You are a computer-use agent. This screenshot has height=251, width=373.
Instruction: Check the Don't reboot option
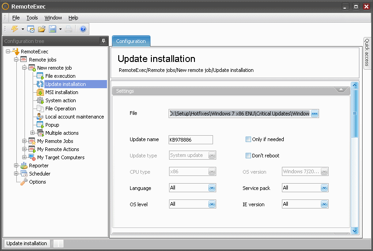(x=248, y=156)
